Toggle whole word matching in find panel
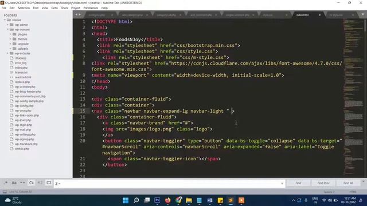Screen dimensions: 367x206 pyautogui.click(x=22, y=183)
